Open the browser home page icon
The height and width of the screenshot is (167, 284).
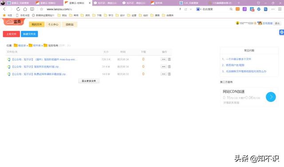click(25, 9)
